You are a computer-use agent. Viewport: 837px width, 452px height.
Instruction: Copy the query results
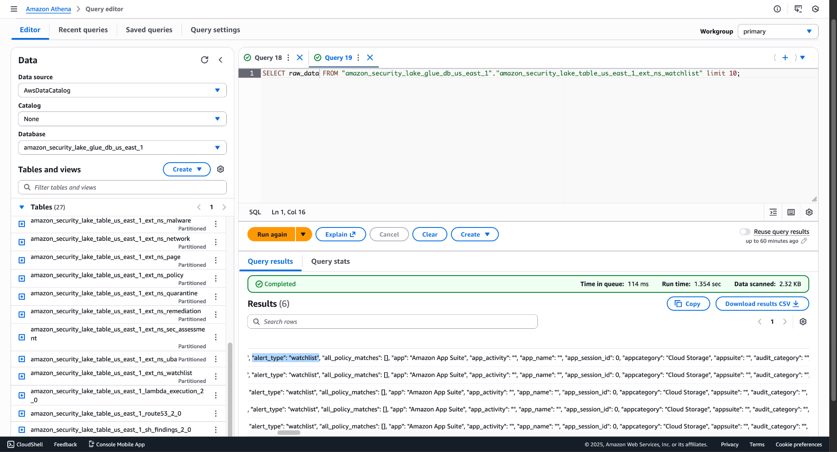pyautogui.click(x=688, y=304)
